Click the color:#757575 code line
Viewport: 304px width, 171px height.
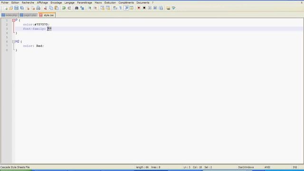36,24
